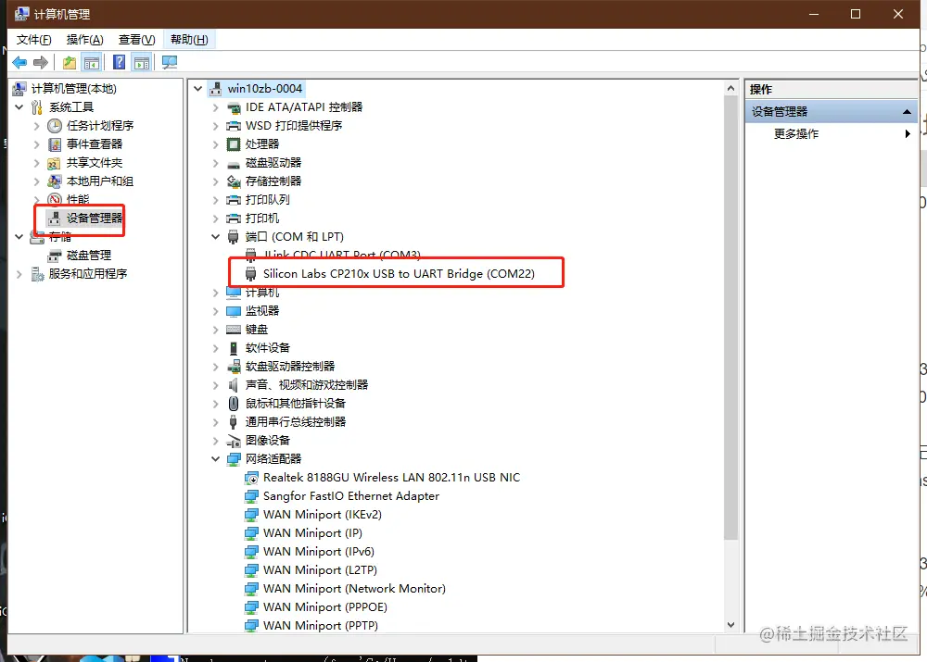Click the 存储控制器 icon
This screenshot has width=927, height=662.
234,181
